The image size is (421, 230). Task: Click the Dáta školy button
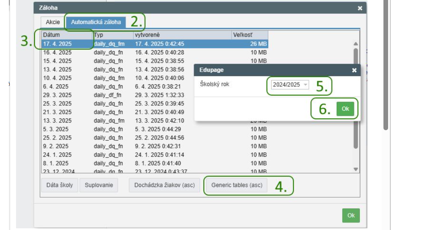pos(59,185)
